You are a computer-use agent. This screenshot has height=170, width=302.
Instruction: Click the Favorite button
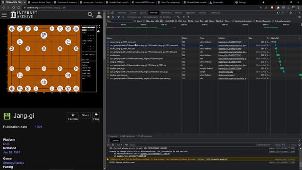(73, 117)
